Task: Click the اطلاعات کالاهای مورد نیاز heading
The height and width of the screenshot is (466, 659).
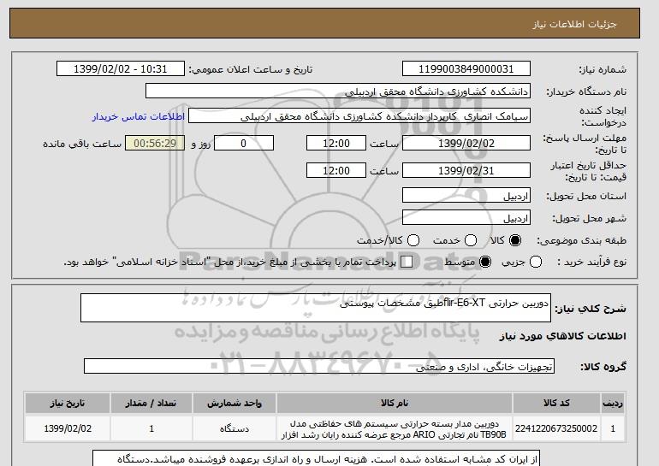Action: (563, 336)
